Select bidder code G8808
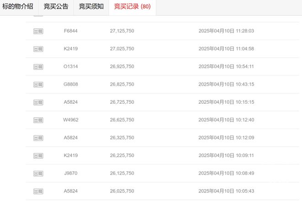Screen dimensions: 302x201 tap(70, 84)
